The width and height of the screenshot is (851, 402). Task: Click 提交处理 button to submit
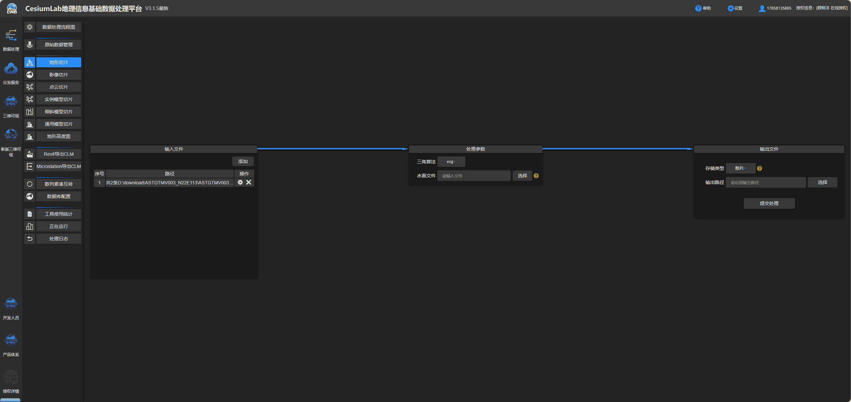(769, 203)
